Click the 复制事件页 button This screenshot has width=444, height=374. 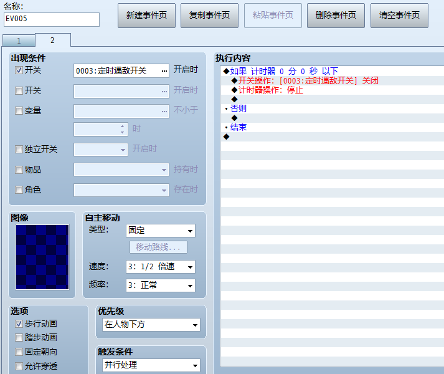pyautogui.click(x=209, y=16)
